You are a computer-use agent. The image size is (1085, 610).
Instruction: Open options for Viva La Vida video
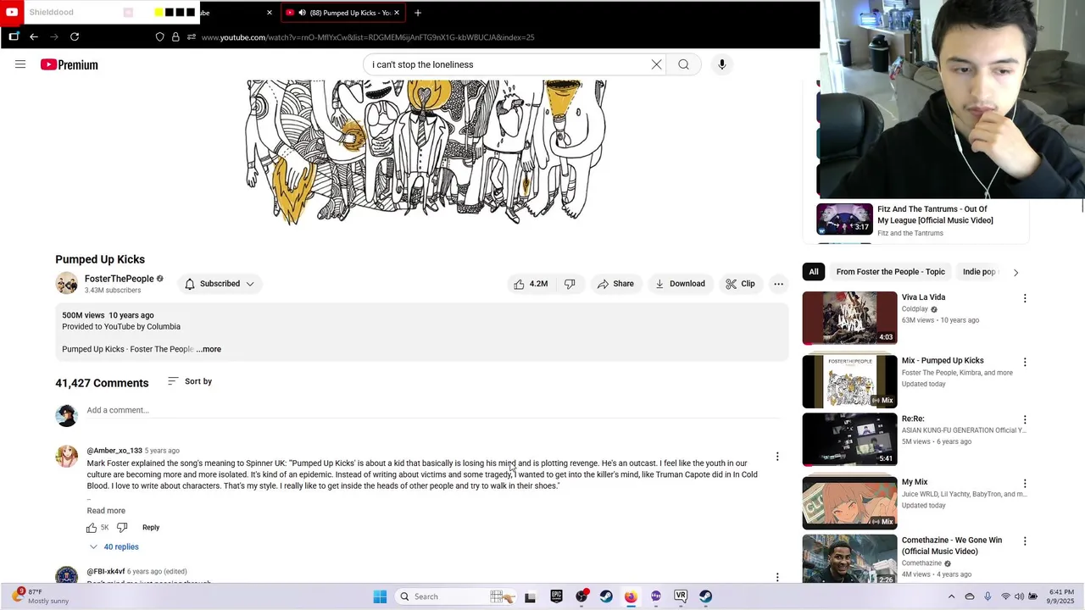(x=1025, y=298)
